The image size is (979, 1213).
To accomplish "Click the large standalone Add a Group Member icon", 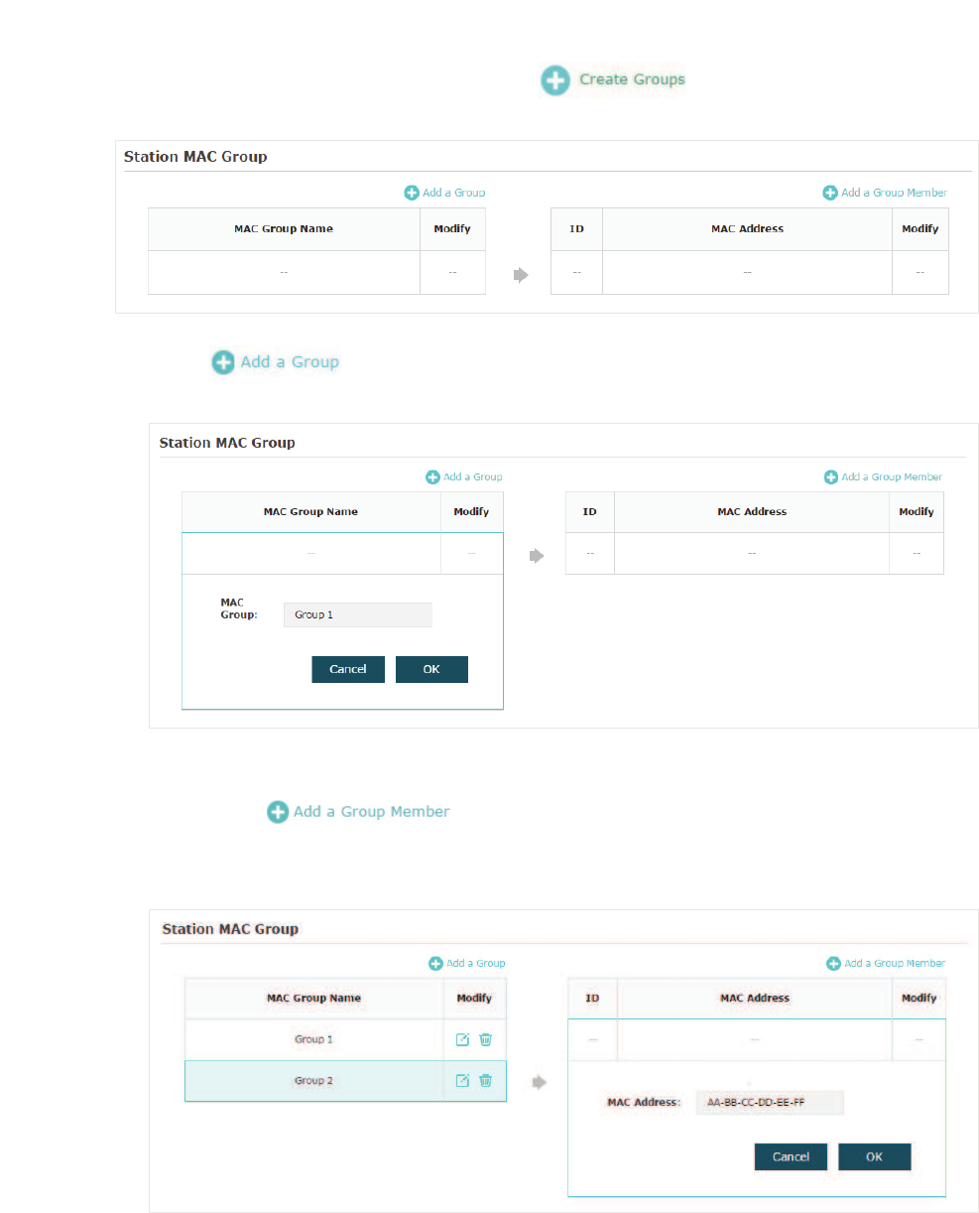I will coord(278,812).
